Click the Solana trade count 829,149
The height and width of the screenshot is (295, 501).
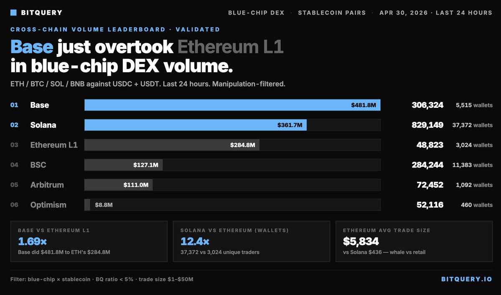pyautogui.click(x=427, y=125)
